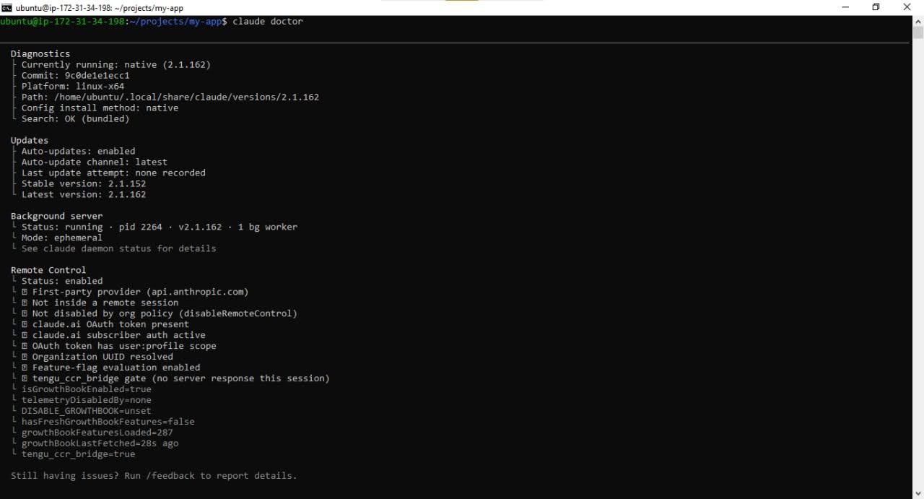Click the terminal window title bar icon
The height and width of the screenshot is (499, 924).
(6, 7)
